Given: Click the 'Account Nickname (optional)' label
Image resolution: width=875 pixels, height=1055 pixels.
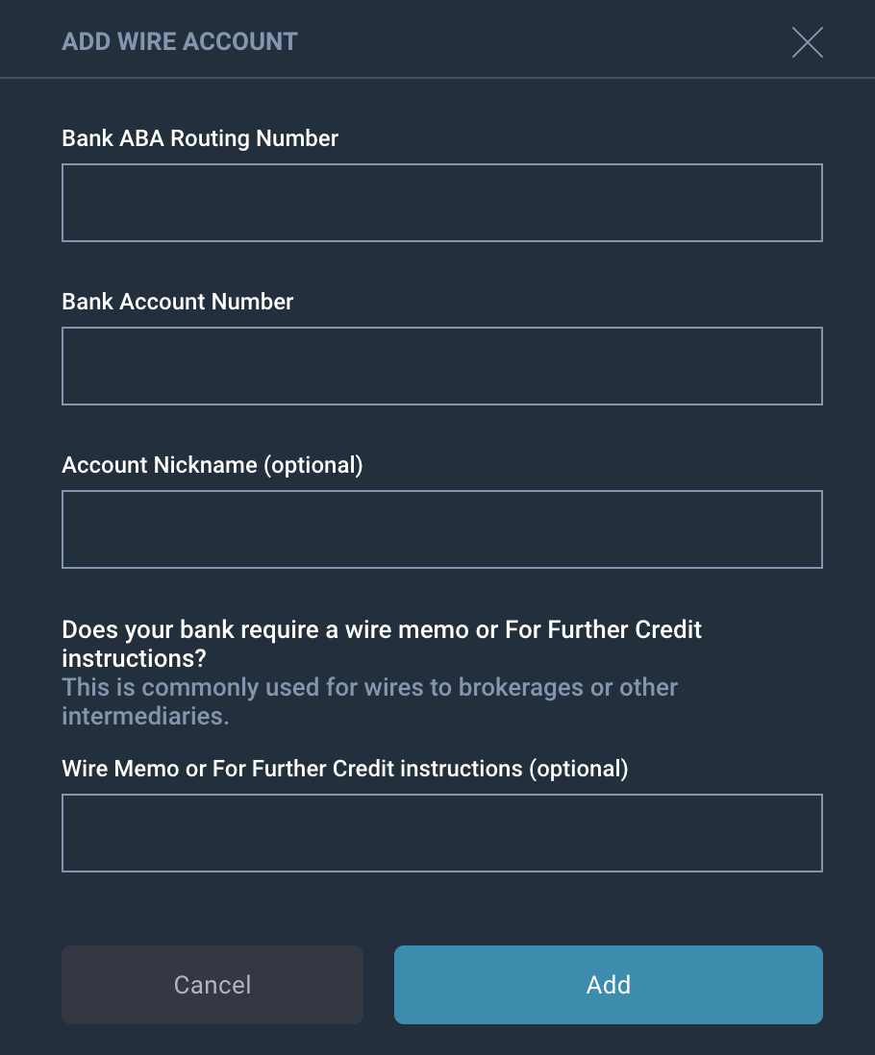Looking at the screenshot, I should [x=212, y=465].
